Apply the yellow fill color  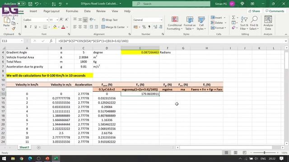click(x=55, y=27)
